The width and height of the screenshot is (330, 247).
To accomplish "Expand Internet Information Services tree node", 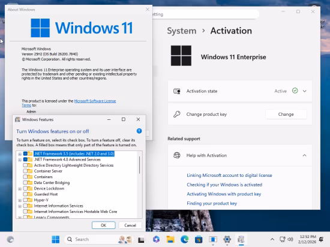I will [20, 206].
